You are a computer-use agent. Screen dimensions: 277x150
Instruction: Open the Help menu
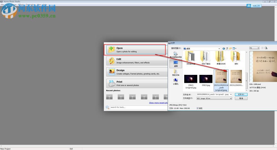[45, 5]
